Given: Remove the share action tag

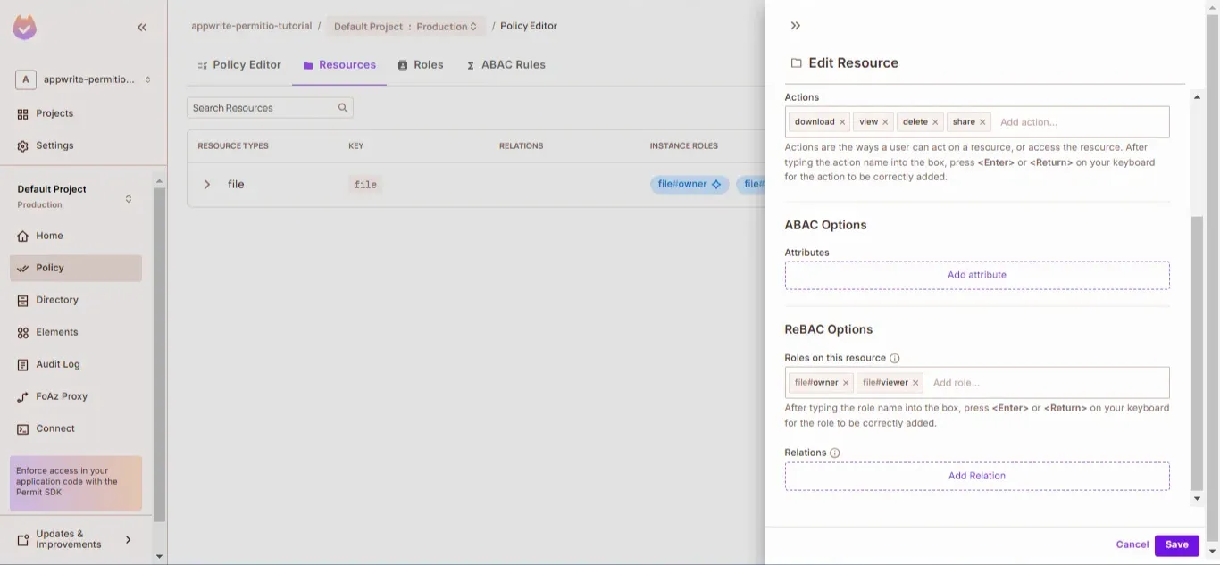Looking at the screenshot, I should (x=982, y=122).
